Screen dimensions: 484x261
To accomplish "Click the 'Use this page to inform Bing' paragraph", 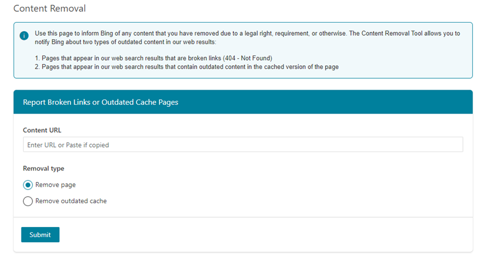I will coord(247,37).
